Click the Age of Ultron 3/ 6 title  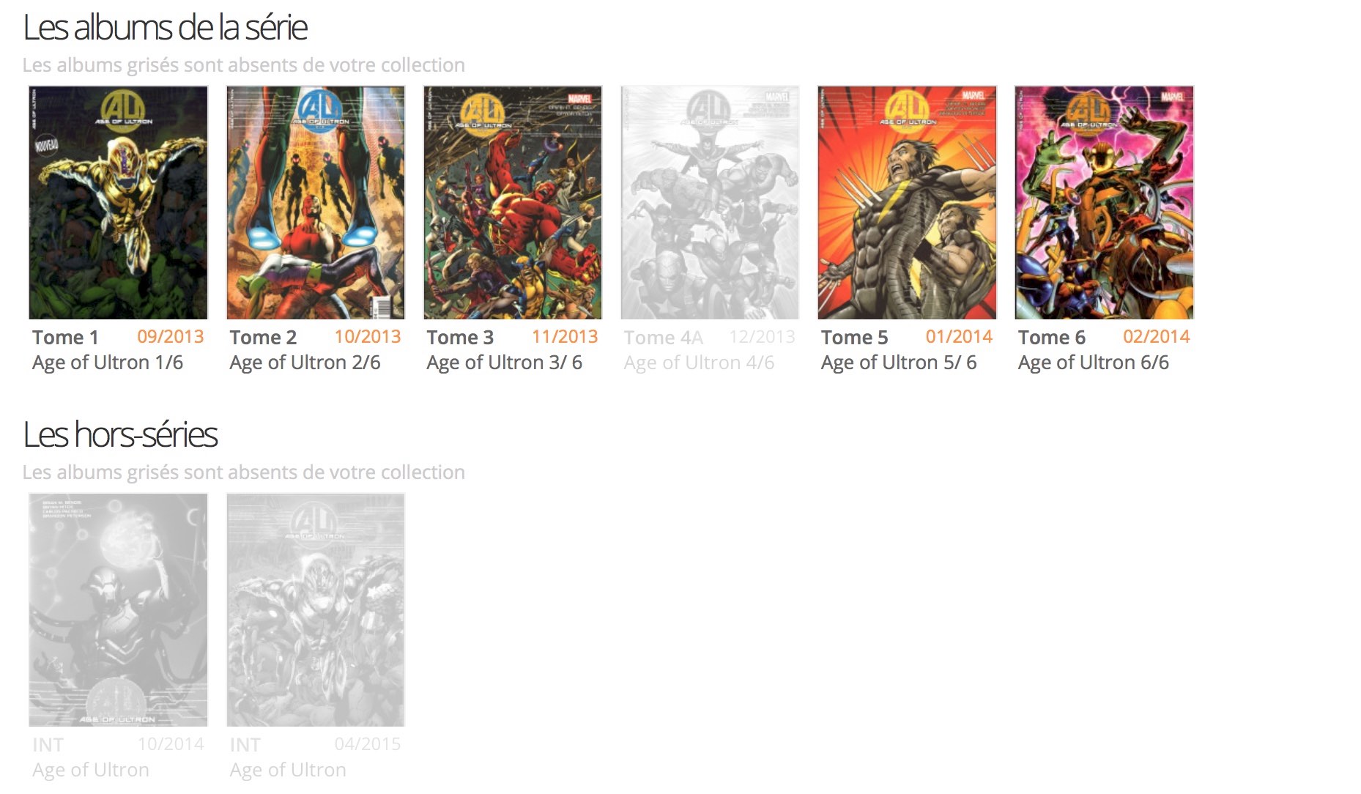504,363
